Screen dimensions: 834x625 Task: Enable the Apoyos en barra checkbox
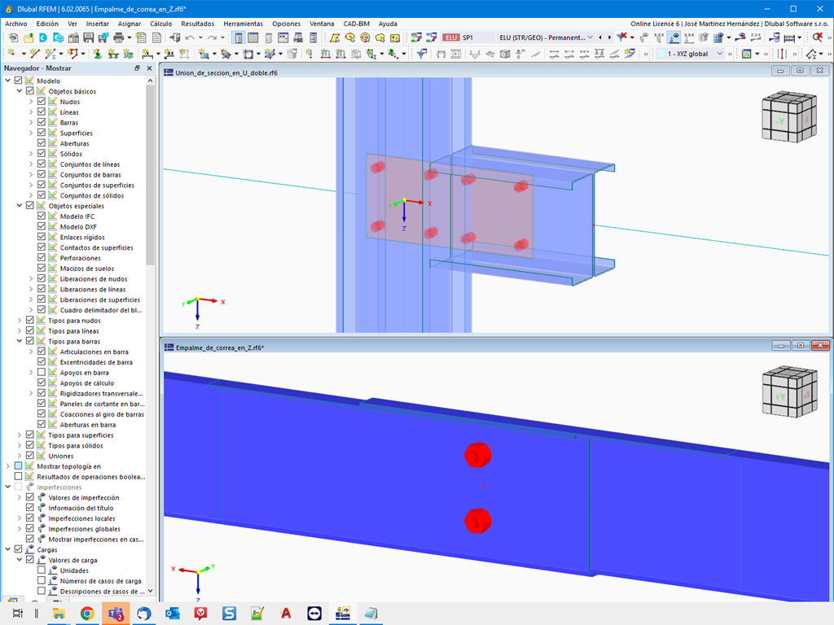[x=42, y=373]
